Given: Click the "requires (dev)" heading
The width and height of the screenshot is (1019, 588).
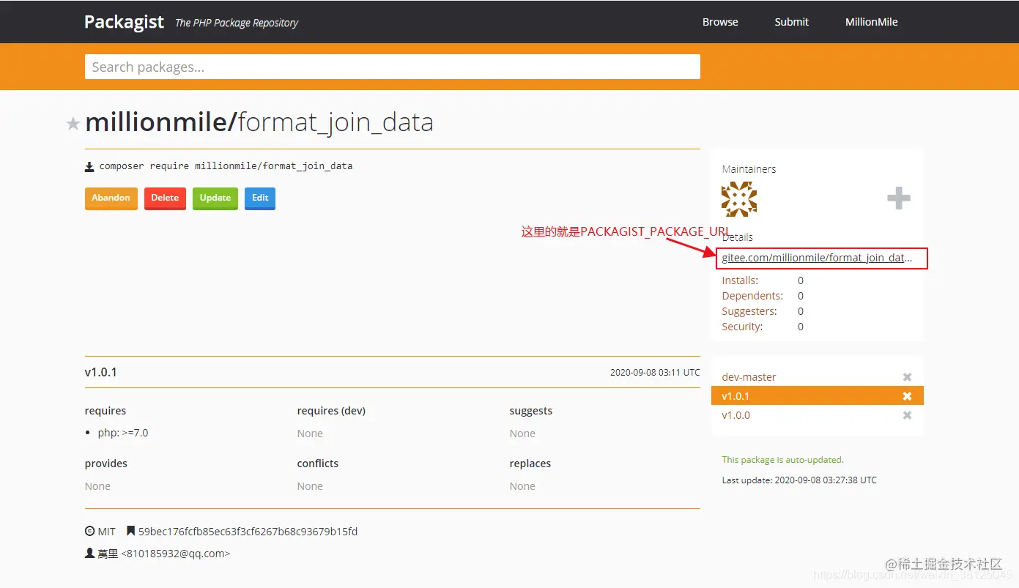Looking at the screenshot, I should coord(331,411).
